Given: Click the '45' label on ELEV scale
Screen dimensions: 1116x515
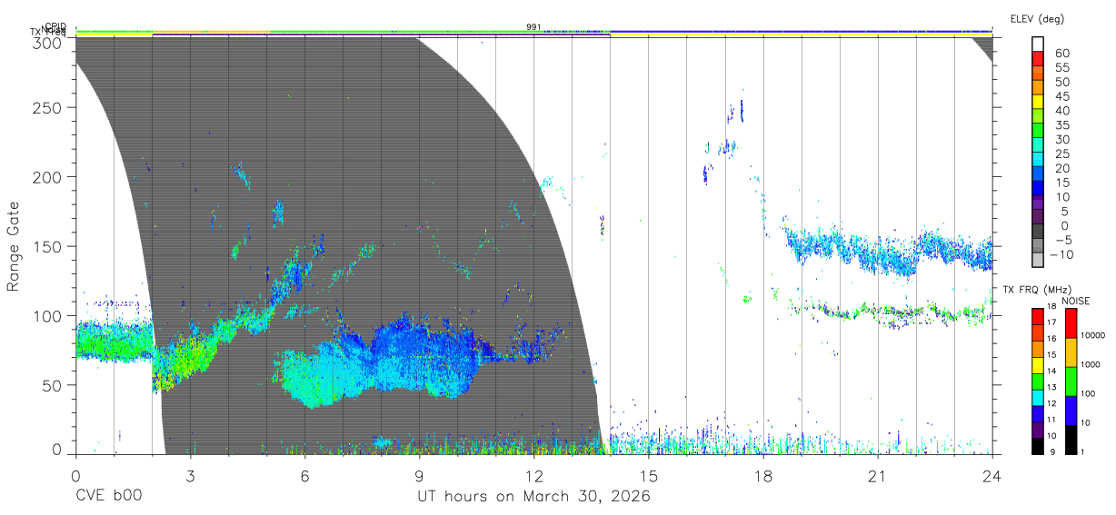Looking at the screenshot, I should click(1061, 95).
